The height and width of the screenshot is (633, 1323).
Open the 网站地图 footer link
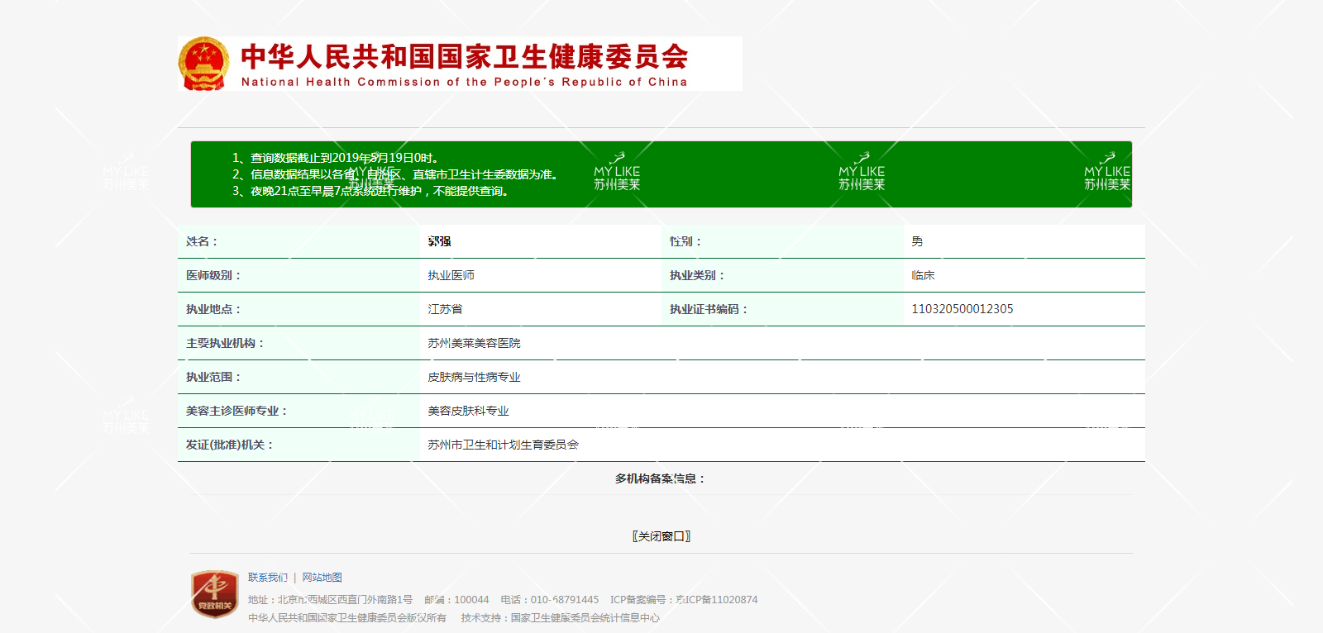coord(322,578)
